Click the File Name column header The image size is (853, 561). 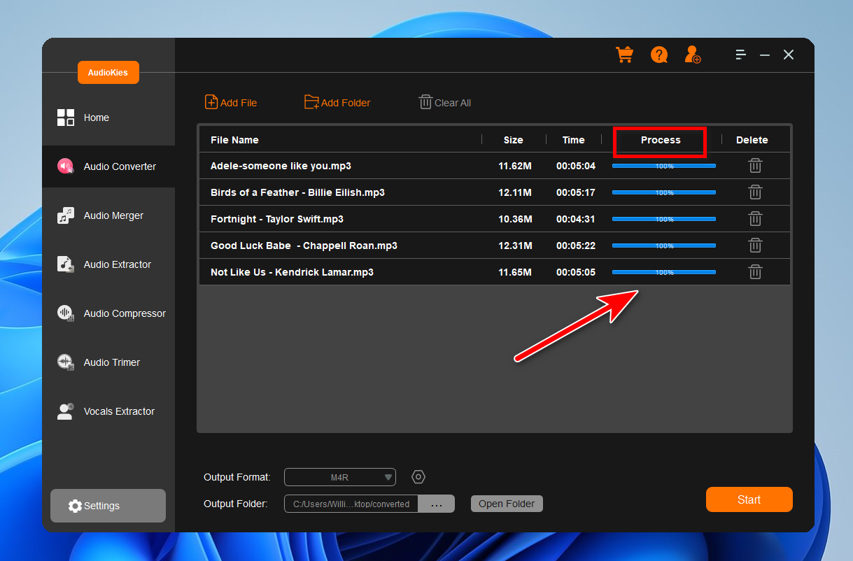234,140
